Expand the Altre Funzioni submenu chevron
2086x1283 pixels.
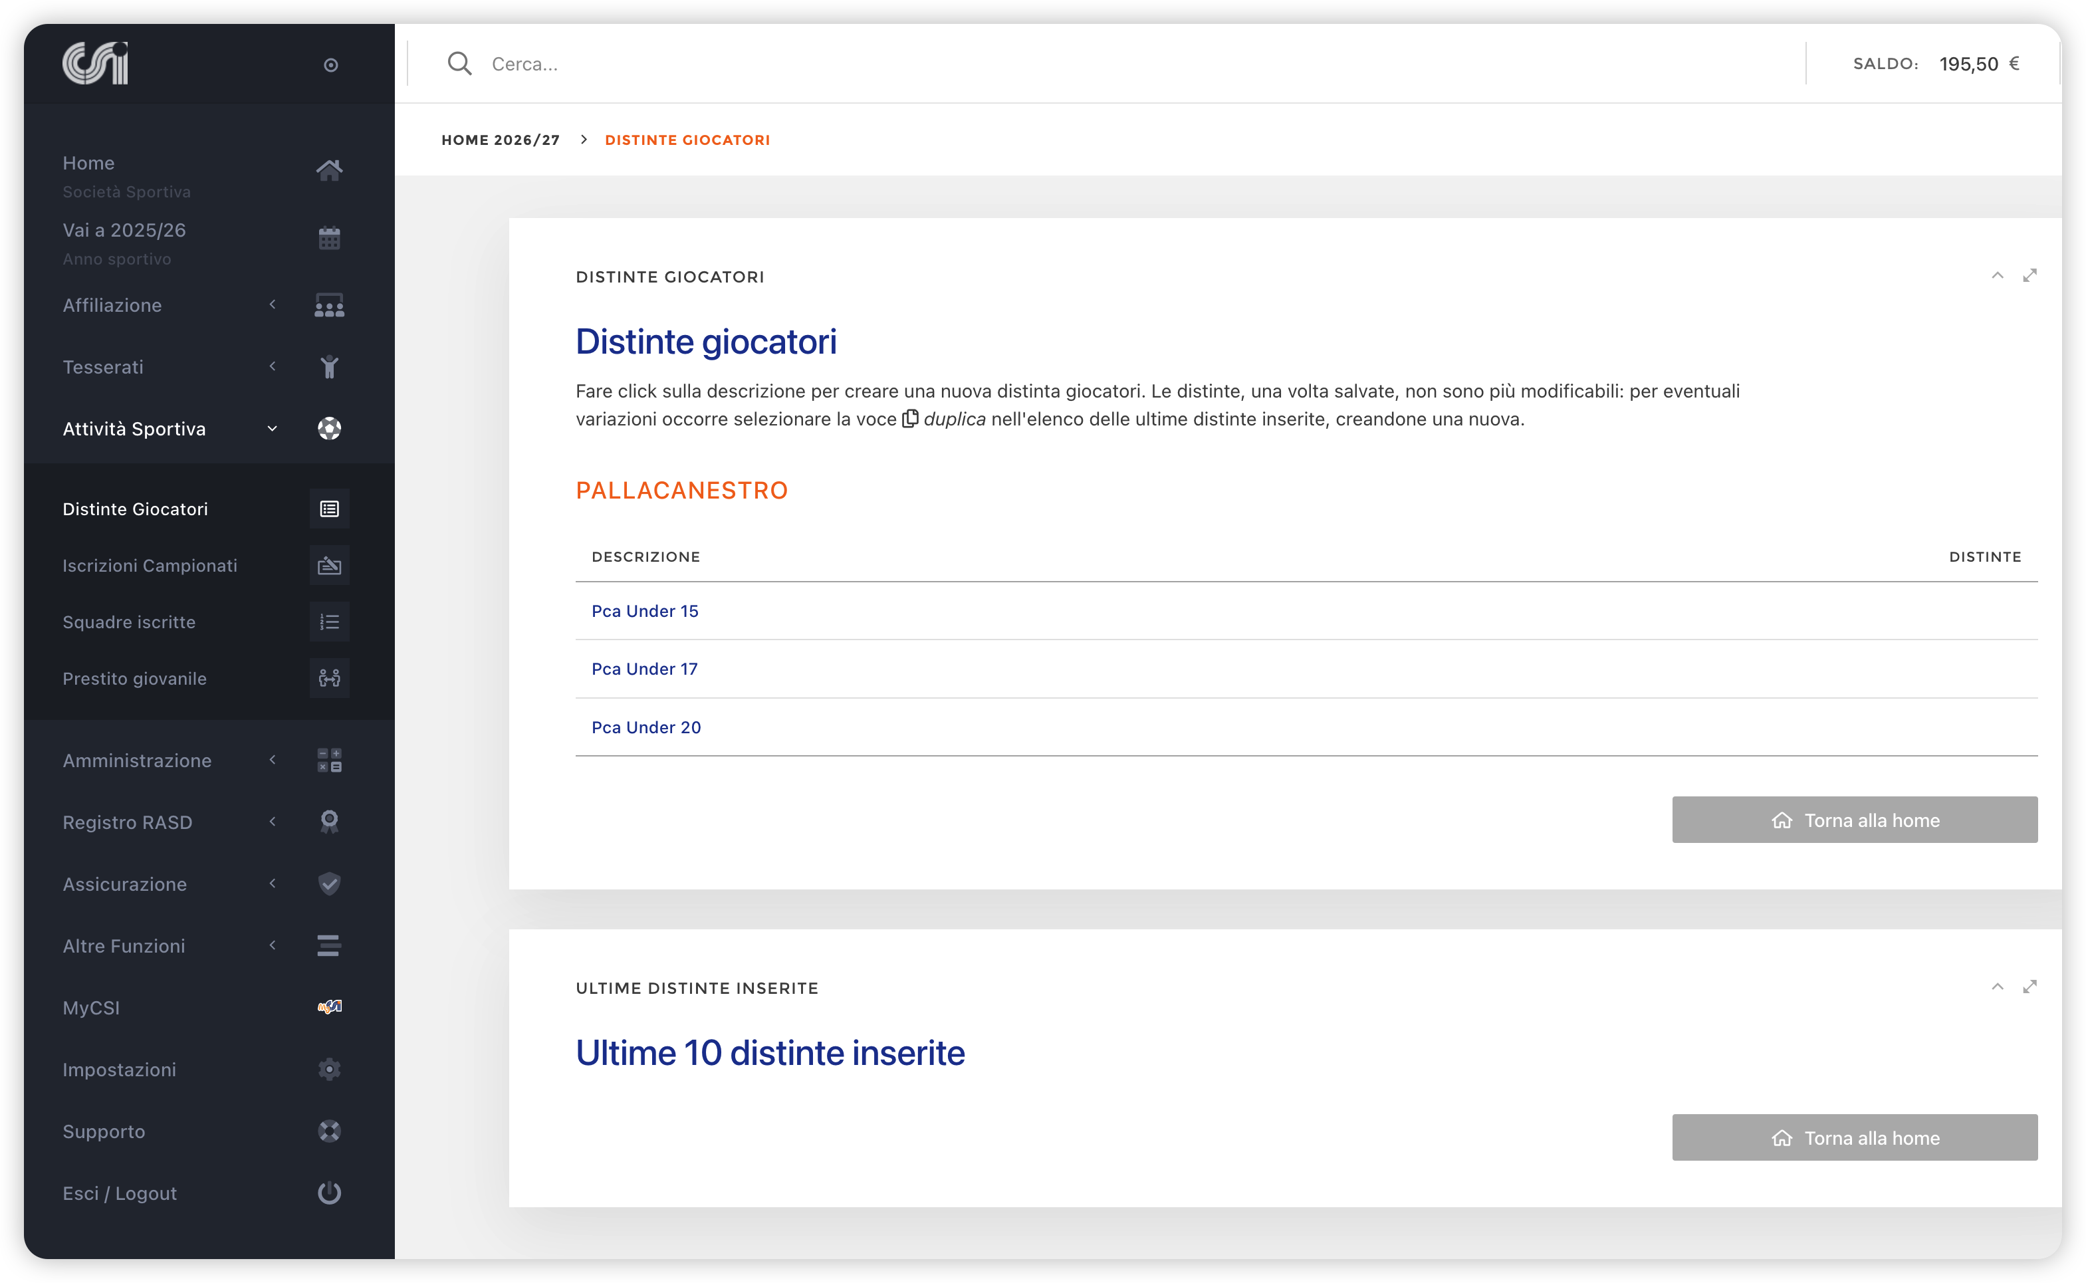[x=273, y=945]
